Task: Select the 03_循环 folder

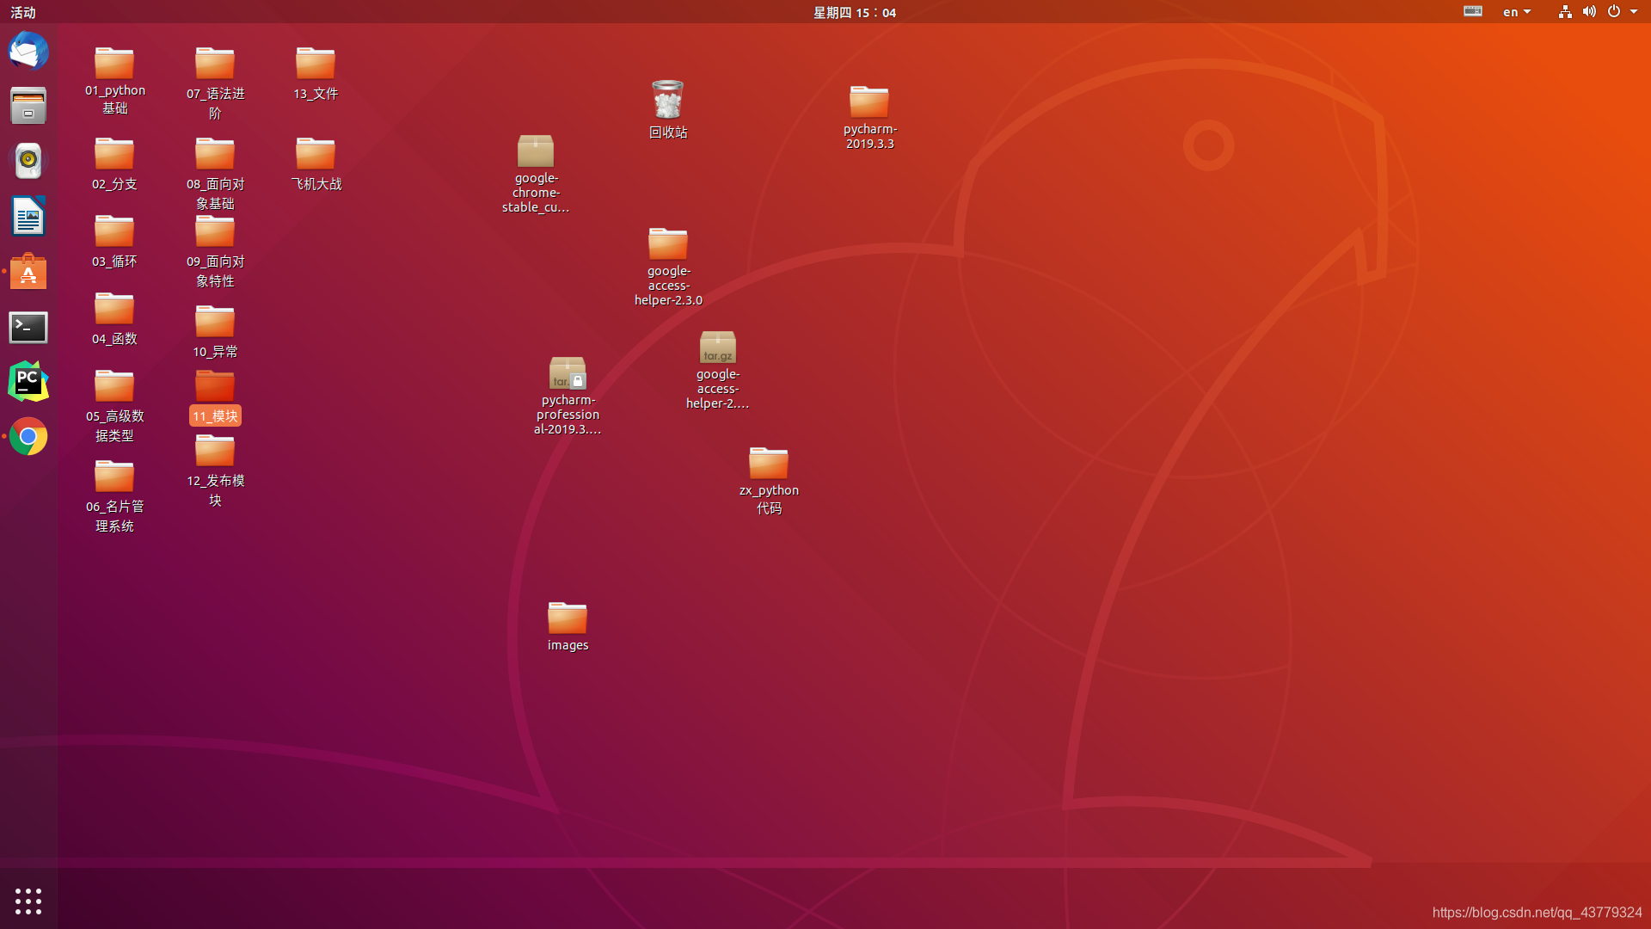Action: coord(114,242)
